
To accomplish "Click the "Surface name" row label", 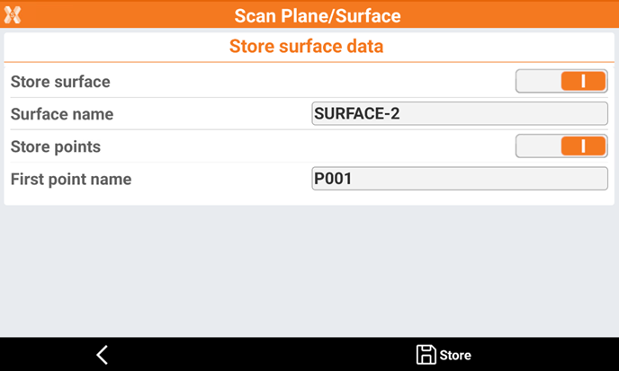I will (x=62, y=114).
